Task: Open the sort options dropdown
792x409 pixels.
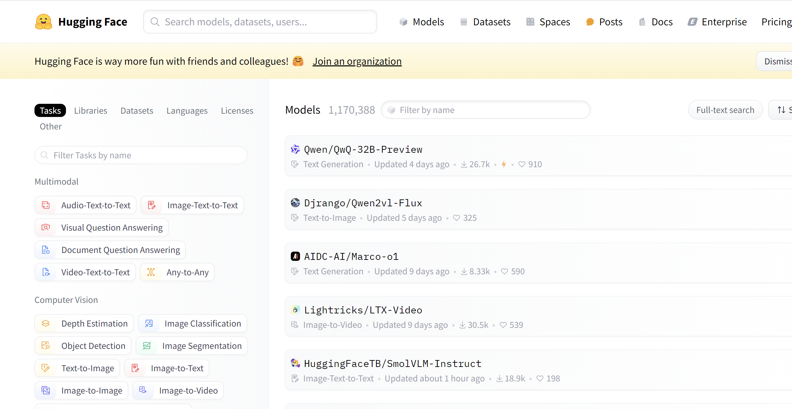Action: coord(782,110)
